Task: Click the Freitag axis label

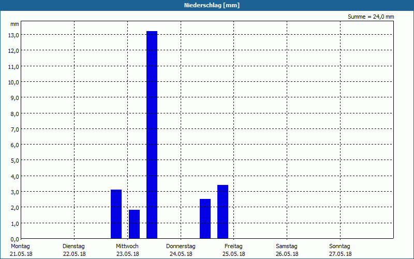Action: click(233, 247)
